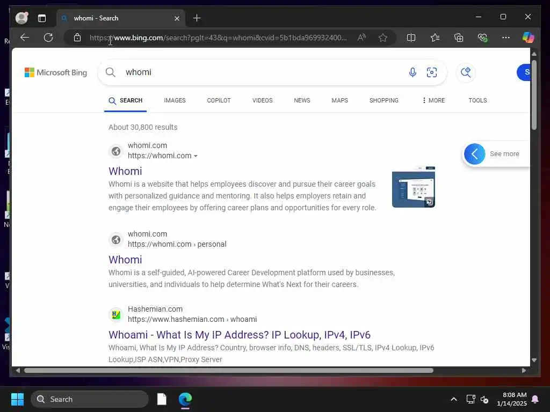The image size is (550, 412).
Task: Switch to the SHOPPING tab
Action: [383, 100]
